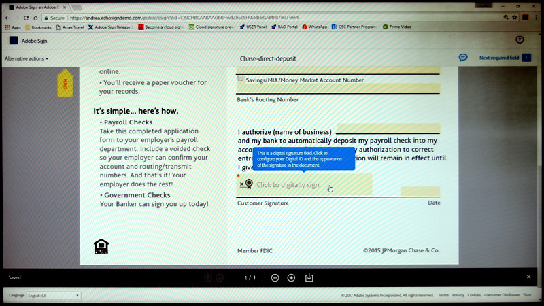The width and height of the screenshot is (544, 306).
Task: Open the Bookmarks folder in bookmarks bar
Action: tap(38, 27)
